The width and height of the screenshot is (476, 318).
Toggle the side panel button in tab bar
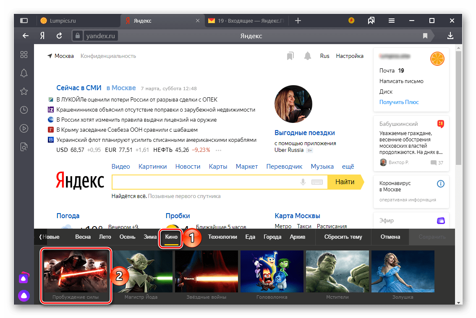pos(24,21)
